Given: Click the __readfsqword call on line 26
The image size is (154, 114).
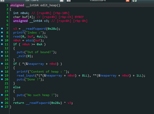Looking at the screenshot, I should [38, 103].
